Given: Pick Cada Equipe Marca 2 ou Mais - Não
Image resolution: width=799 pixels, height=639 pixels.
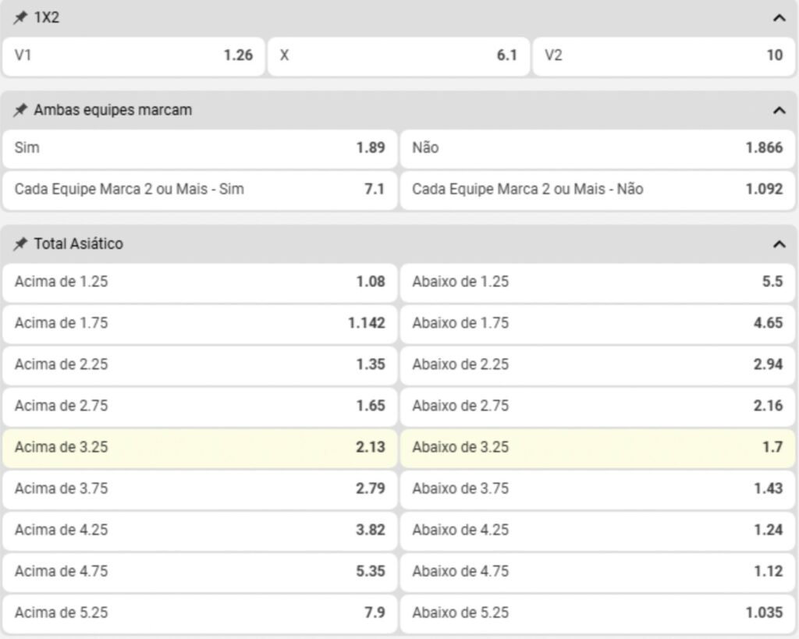Looking at the screenshot, I should (x=598, y=190).
